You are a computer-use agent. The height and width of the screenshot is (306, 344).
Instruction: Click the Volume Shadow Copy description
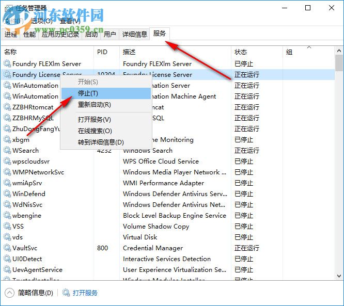pos(156,227)
